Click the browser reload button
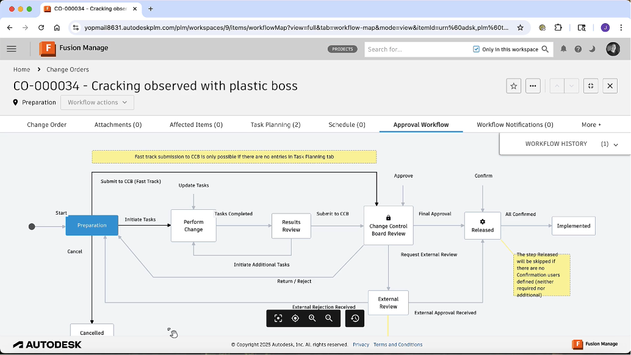631x355 pixels. tap(41, 27)
